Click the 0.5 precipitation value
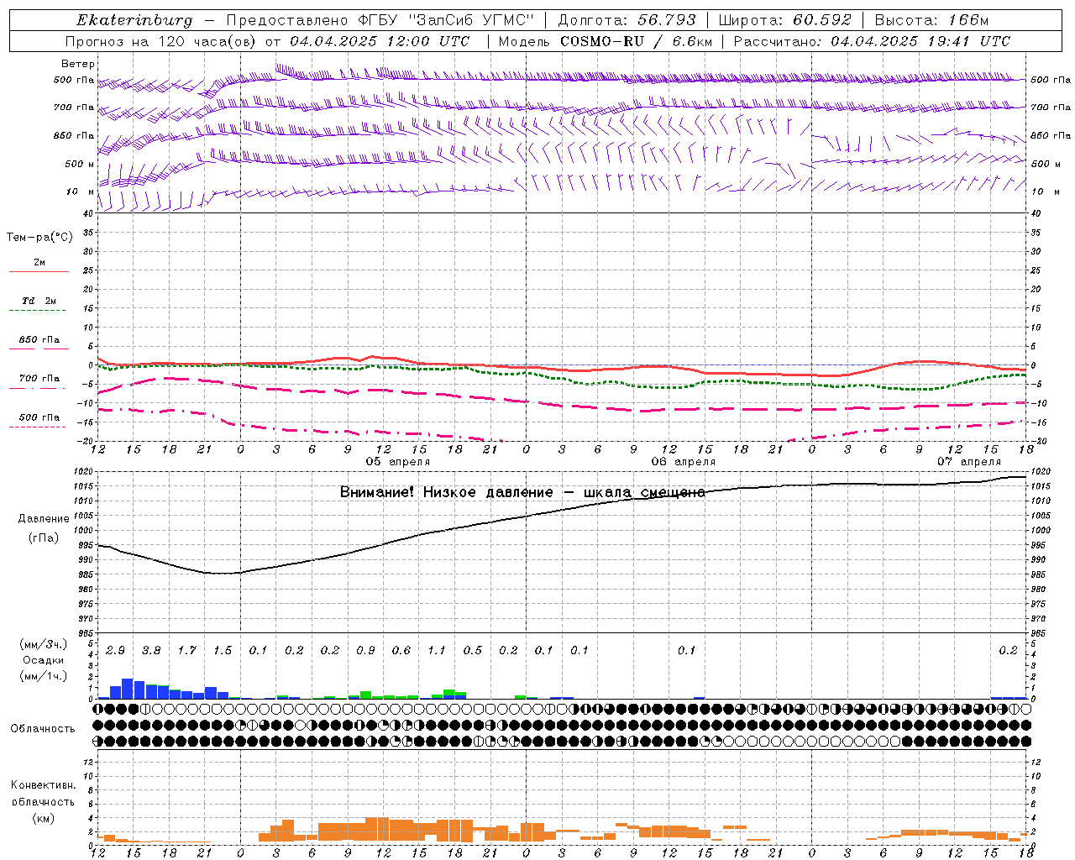This screenshot has height=860, width=1075. 473,651
